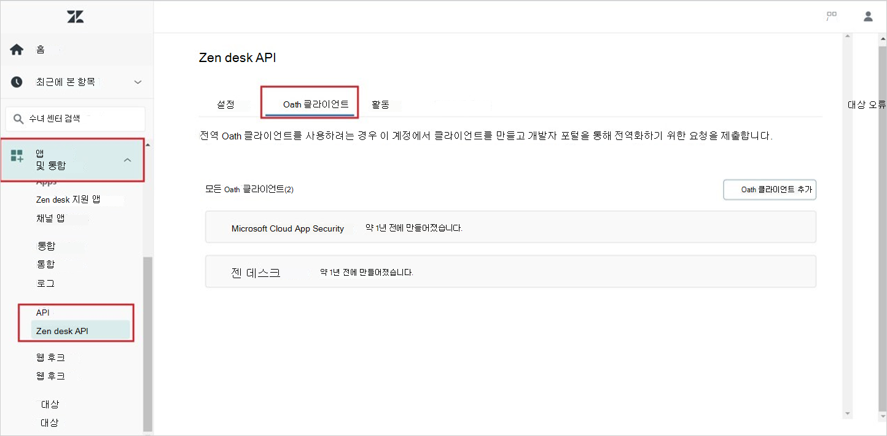Image resolution: width=887 pixels, height=436 pixels.
Task: Expand the 최근에 본 항목 dropdown
Action: pos(138,81)
